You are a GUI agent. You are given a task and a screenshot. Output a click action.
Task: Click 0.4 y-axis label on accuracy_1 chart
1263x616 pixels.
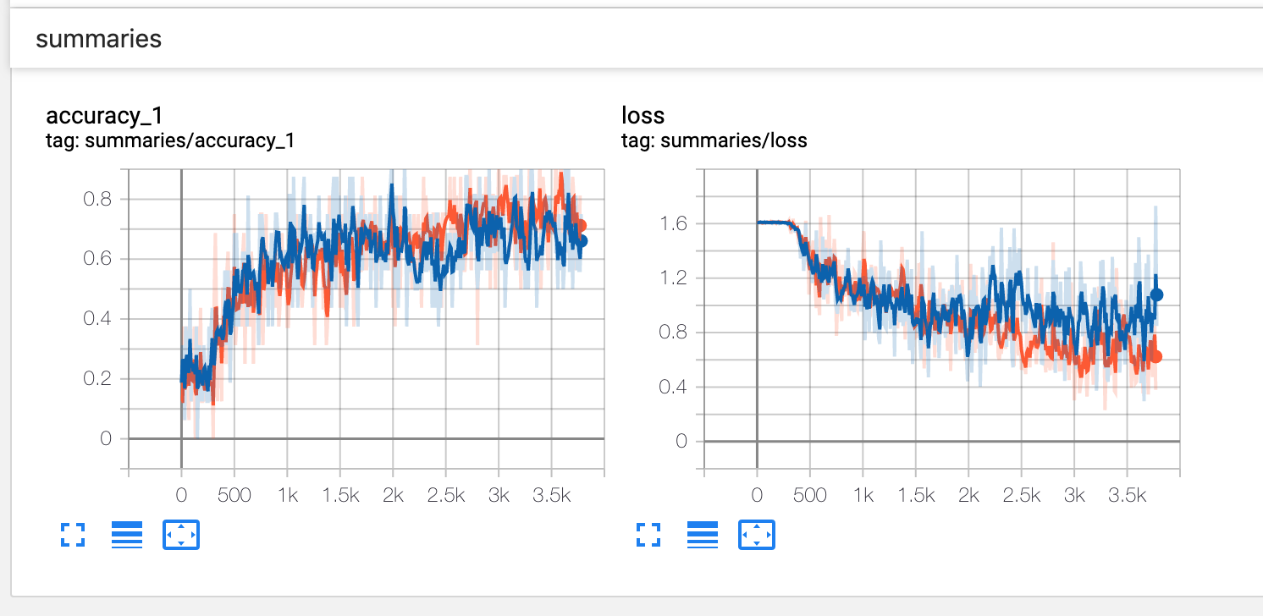tap(97, 319)
